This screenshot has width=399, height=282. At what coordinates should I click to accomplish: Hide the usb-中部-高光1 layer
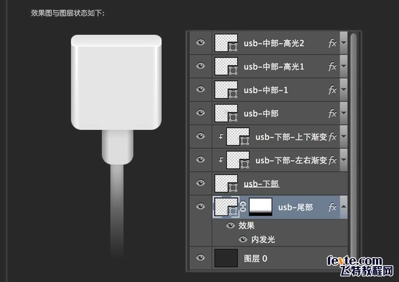point(200,66)
